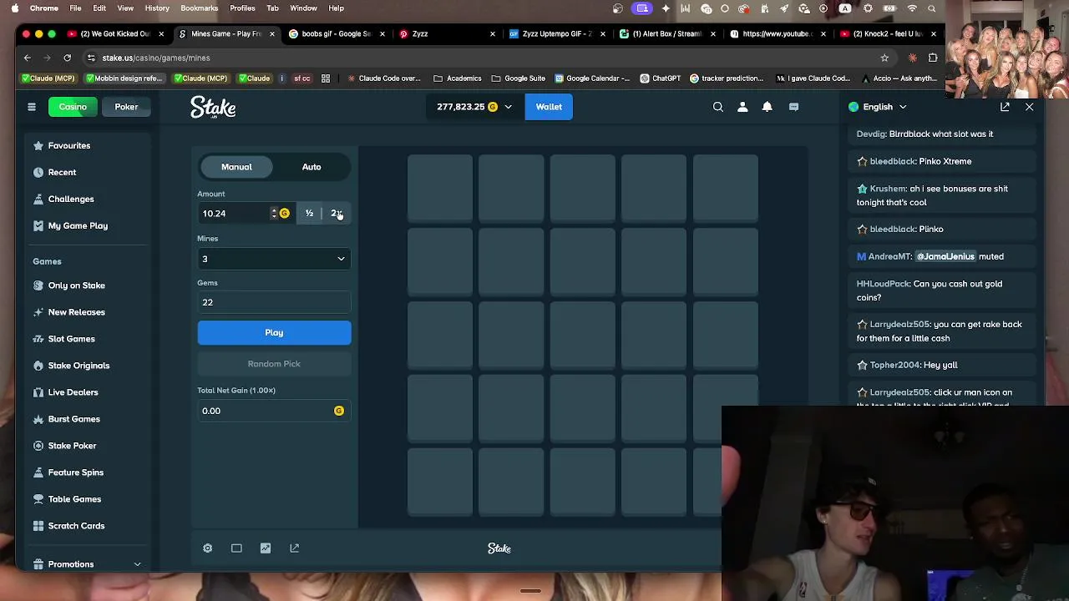Click the gold coin icon in Amount field
The width and height of the screenshot is (1069, 601).
point(284,214)
